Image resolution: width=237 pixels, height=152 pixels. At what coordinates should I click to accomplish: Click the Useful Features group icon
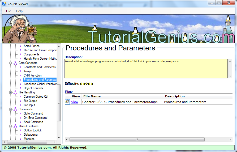click(15, 126)
